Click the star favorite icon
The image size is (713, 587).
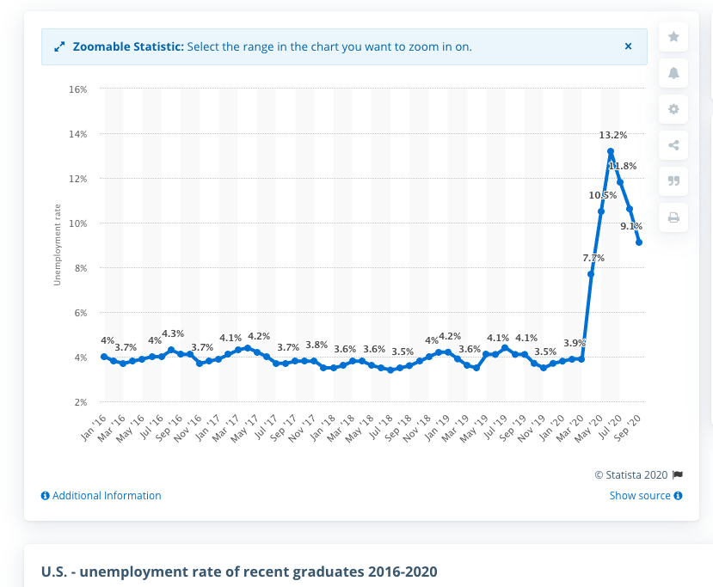pos(673,37)
